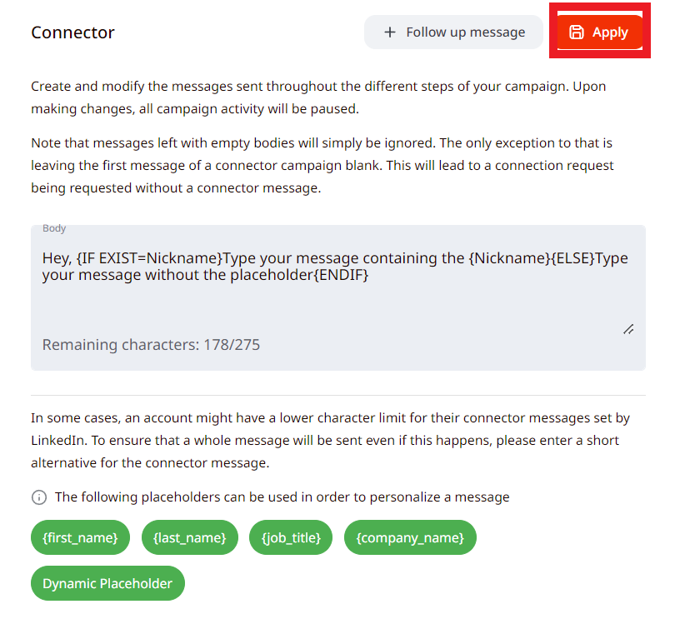
Task: Click the save disk icon on Apply
Action: [577, 32]
